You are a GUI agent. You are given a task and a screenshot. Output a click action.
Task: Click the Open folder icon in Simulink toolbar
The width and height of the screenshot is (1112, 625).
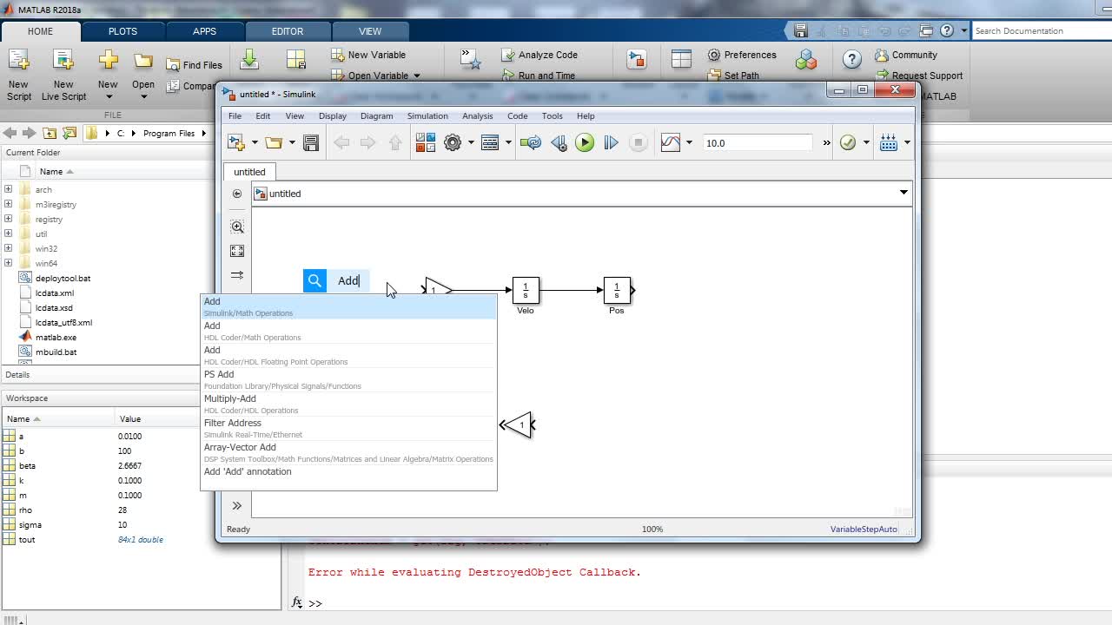274,142
